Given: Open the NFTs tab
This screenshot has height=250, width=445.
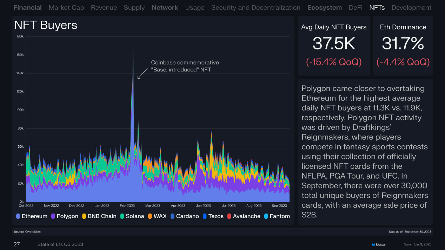Looking at the screenshot, I should (377, 7).
